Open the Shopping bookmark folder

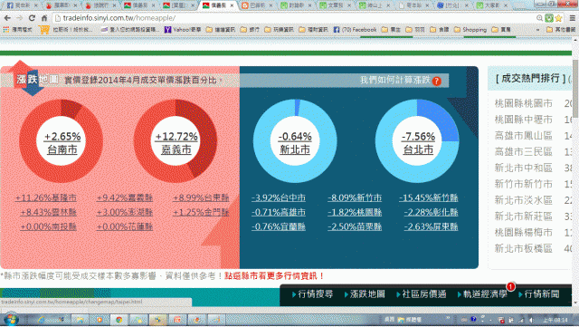[x=470, y=30]
